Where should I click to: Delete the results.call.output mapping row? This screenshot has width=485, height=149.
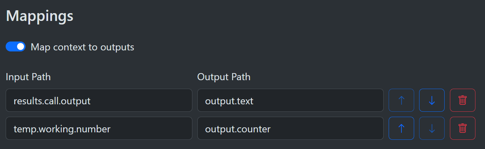[x=462, y=100]
